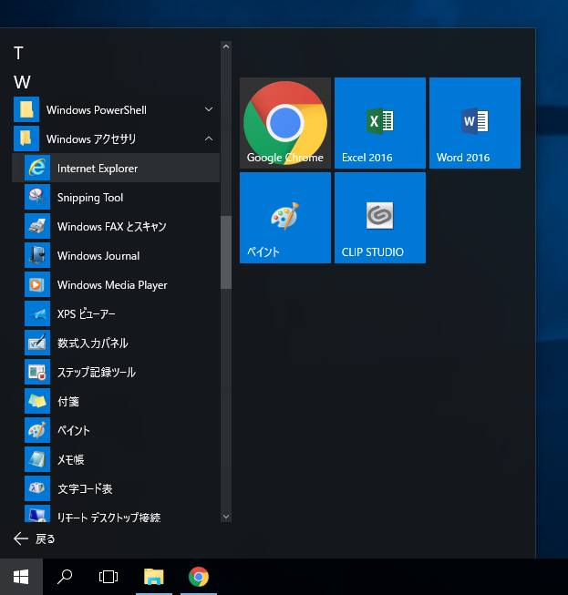The image size is (568, 595).
Task: Select 文字コード表 in the list
Action: [x=85, y=489]
